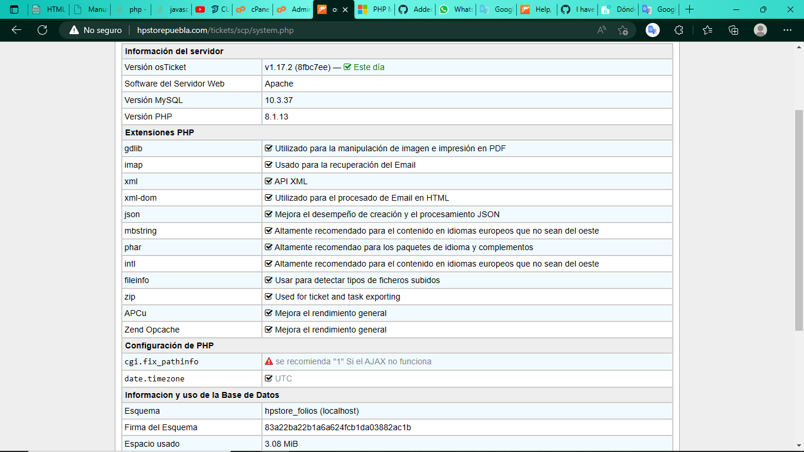
Task: Click the browser profile avatar
Action: click(x=760, y=30)
